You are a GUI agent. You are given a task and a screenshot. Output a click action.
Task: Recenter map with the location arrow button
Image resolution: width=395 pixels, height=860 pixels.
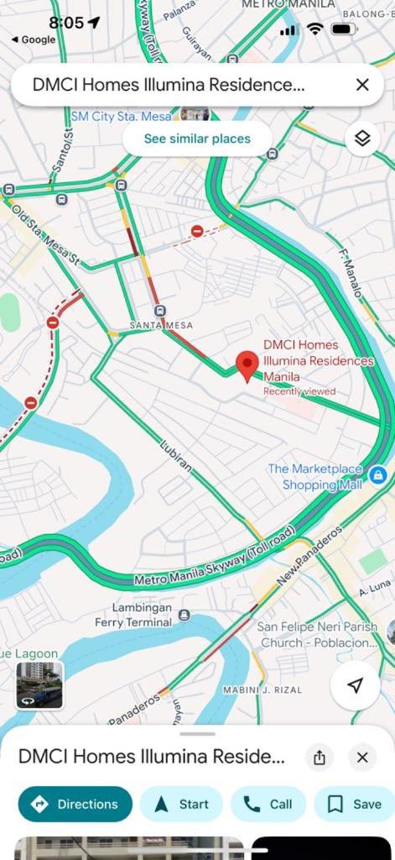click(x=355, y=685)
